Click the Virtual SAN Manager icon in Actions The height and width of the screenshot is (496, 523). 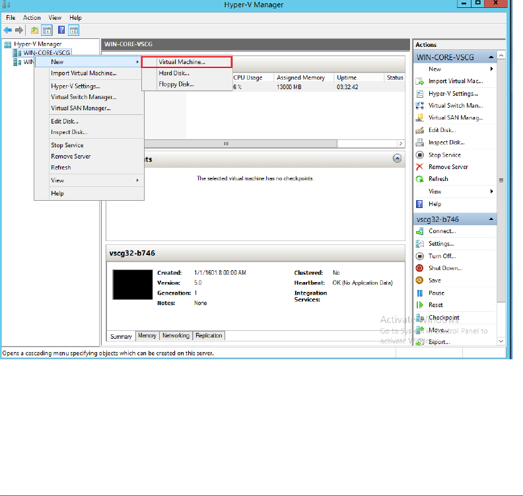coord(419,118)
